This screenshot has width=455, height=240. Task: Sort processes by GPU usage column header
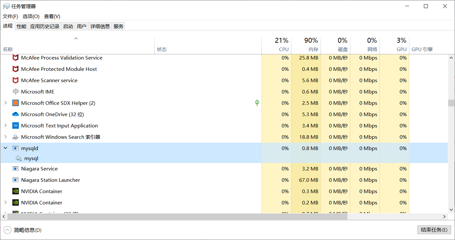394,45
